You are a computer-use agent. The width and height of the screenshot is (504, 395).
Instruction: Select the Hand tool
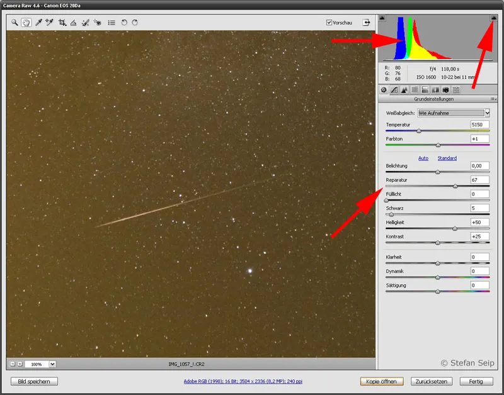pyautogui.click(x=26, y=23)
